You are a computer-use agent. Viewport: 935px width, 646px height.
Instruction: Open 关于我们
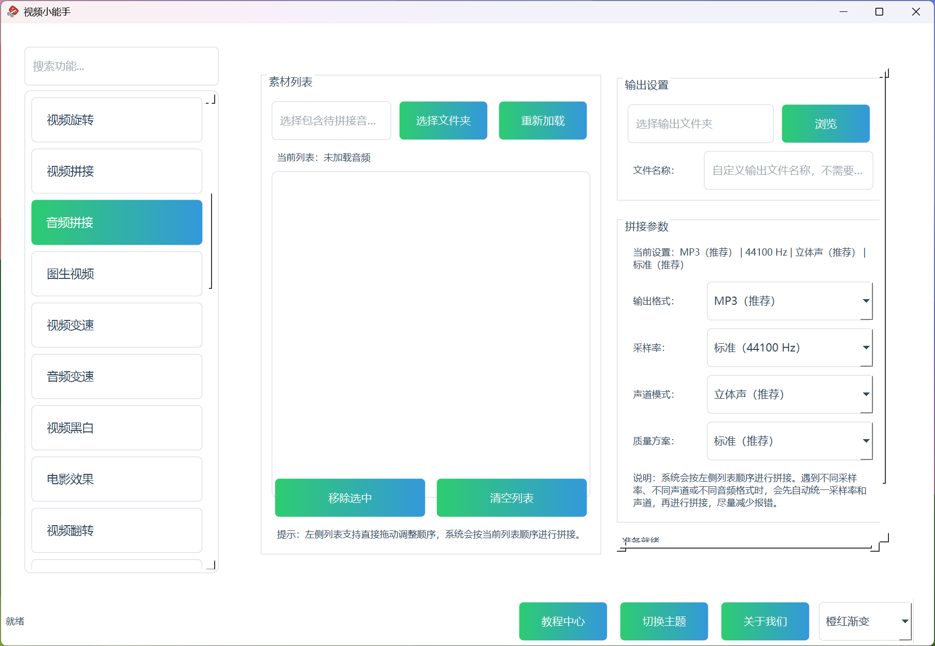pos(765,621)
